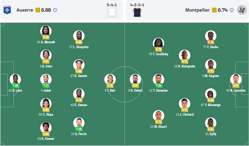Click the T. Bair name label
The height and width of the screenshot is (146, 249).
110,91
